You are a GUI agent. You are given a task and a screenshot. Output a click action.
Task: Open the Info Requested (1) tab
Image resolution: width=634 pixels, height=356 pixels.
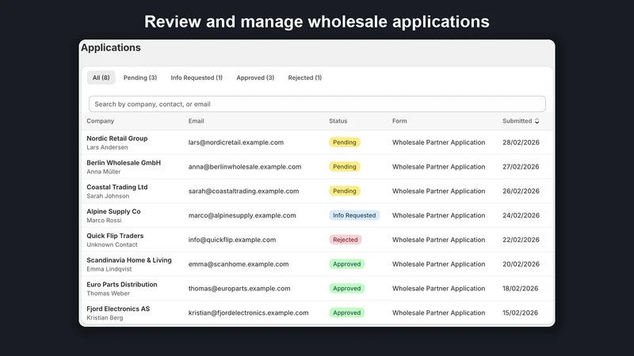click(197, 78)
